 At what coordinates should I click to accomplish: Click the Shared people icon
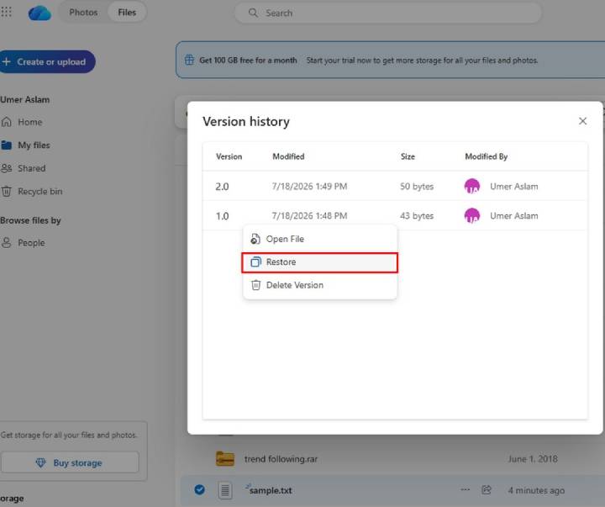[x=6, y=168]
